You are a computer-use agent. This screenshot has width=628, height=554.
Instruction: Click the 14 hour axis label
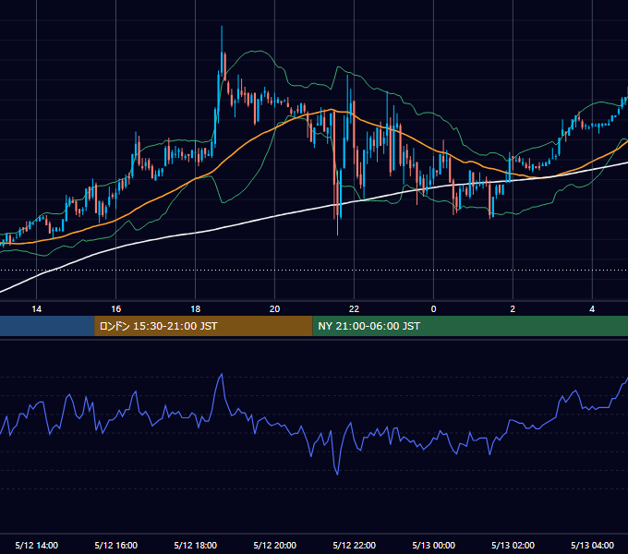pyautogui.click(x=36, y=309)
